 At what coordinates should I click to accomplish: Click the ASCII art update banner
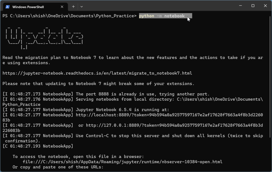click(44, 38)
